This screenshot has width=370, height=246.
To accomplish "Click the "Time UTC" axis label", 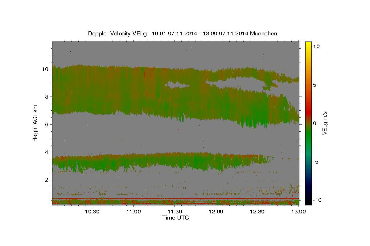I will 175,218.
